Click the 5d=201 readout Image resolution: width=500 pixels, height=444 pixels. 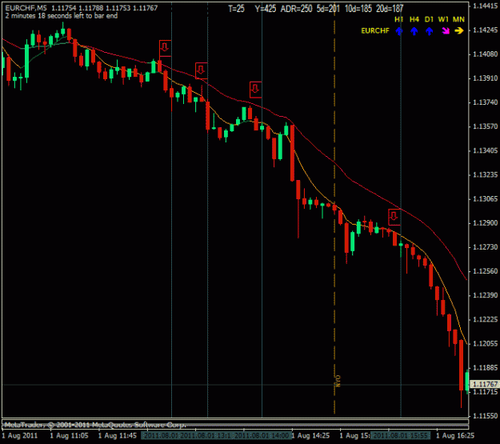pos(328,9)
